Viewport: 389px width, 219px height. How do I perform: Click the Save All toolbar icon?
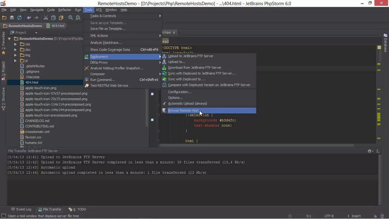click(x=12, y=18)
